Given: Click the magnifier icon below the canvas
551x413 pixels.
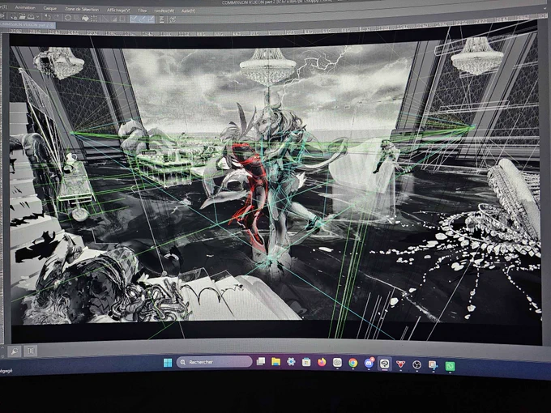Looking at the screenshot, I should [x=15, y=351].
